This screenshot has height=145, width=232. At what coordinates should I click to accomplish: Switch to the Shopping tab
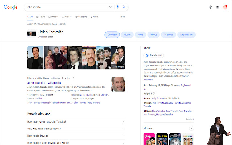point(81,17)
